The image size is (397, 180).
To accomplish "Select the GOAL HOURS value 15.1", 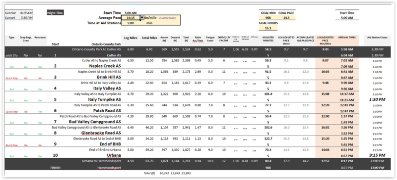I will 268,28.
